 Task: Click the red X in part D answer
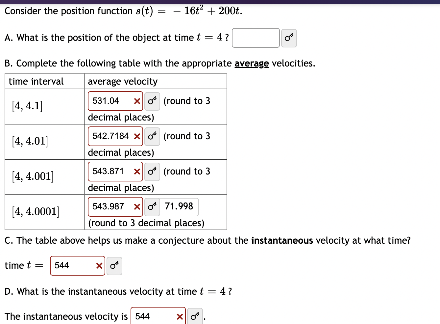[180, 316]
